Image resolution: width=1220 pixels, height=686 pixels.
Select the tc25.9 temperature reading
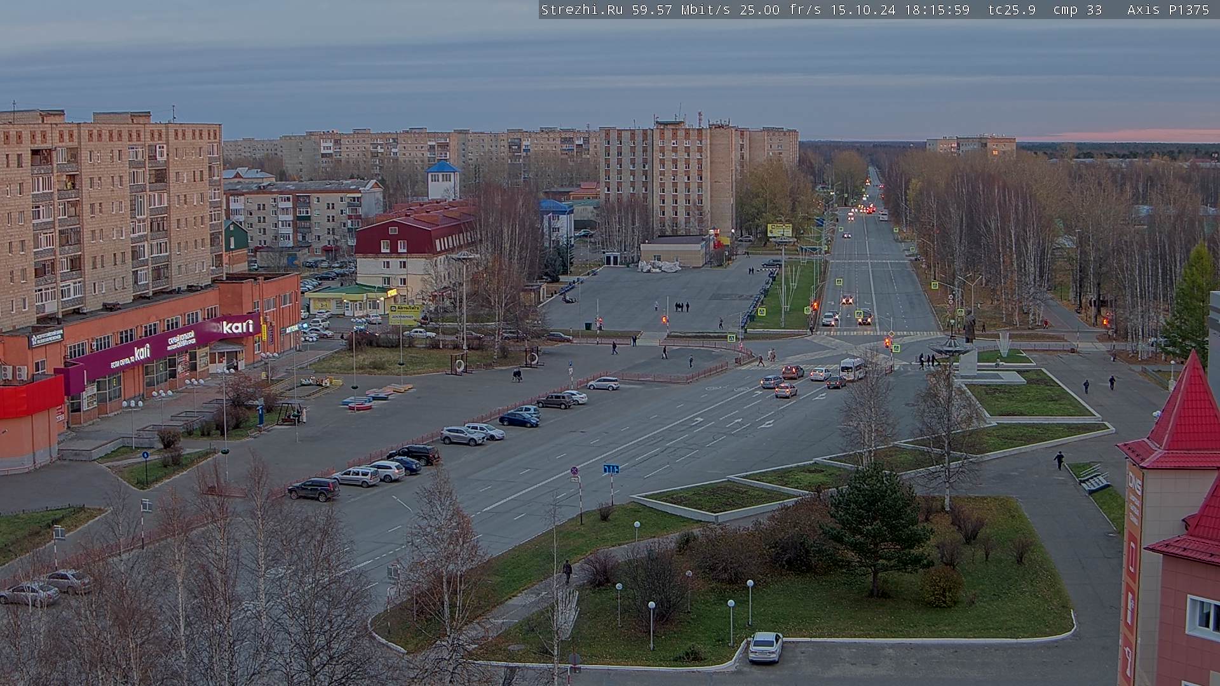click(1012, 10)
